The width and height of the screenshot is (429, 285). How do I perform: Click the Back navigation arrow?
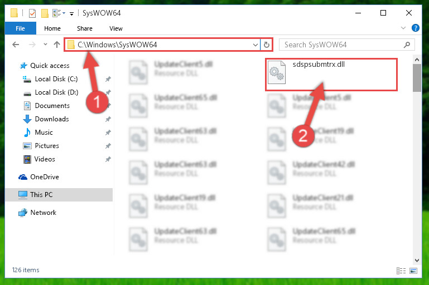point(16,45)
